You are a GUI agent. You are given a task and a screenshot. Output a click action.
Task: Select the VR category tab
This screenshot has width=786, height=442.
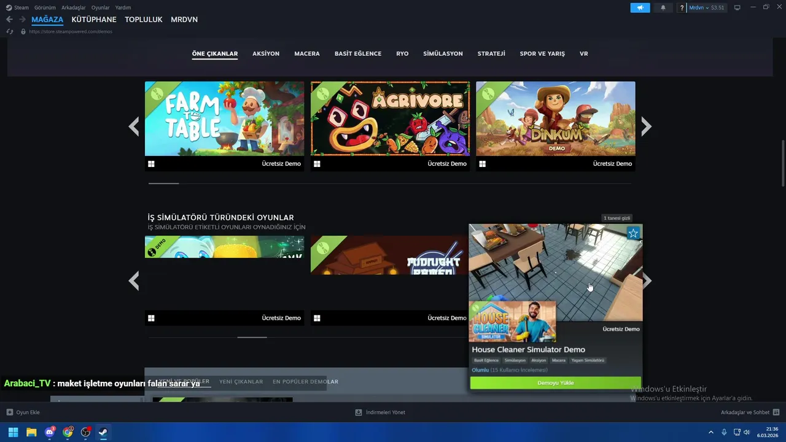click(x=584, y=54)
